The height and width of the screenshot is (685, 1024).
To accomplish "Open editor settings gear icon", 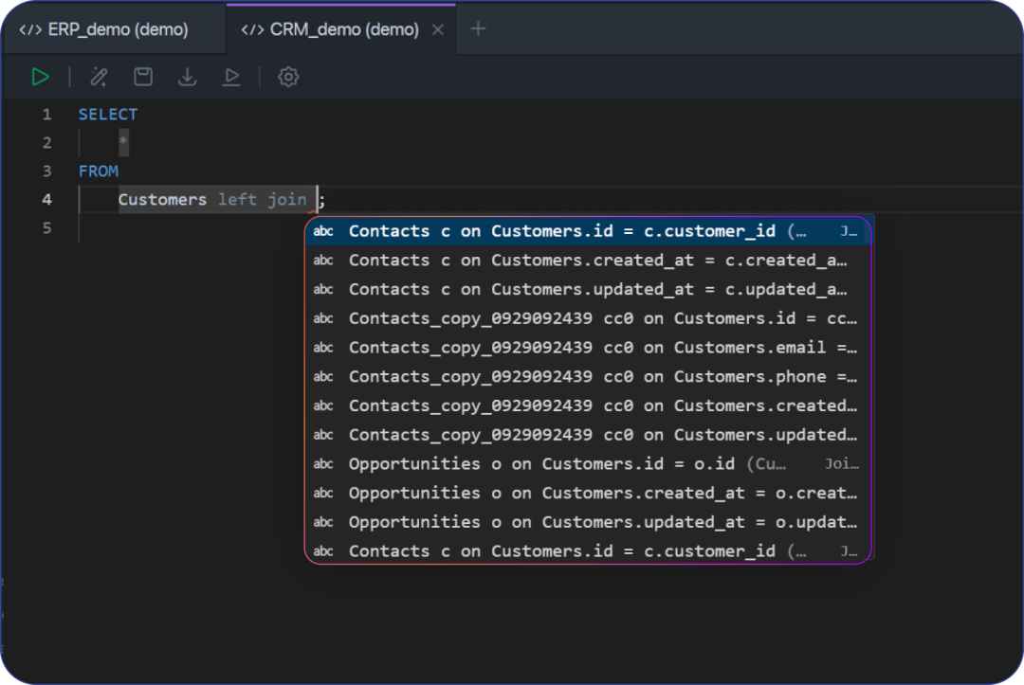I will (288, 77).
